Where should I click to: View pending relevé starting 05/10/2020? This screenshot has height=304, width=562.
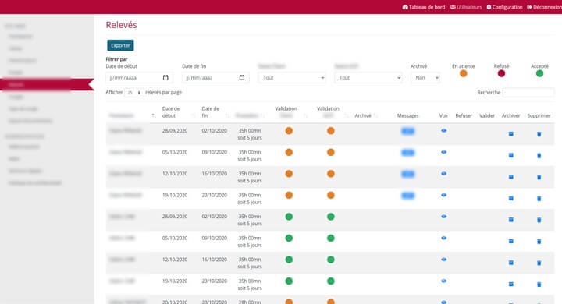pos(443,152)
